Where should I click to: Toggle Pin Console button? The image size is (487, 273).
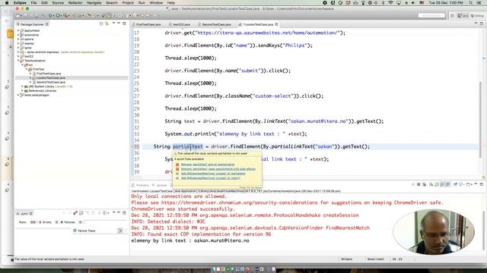[455, 184]
